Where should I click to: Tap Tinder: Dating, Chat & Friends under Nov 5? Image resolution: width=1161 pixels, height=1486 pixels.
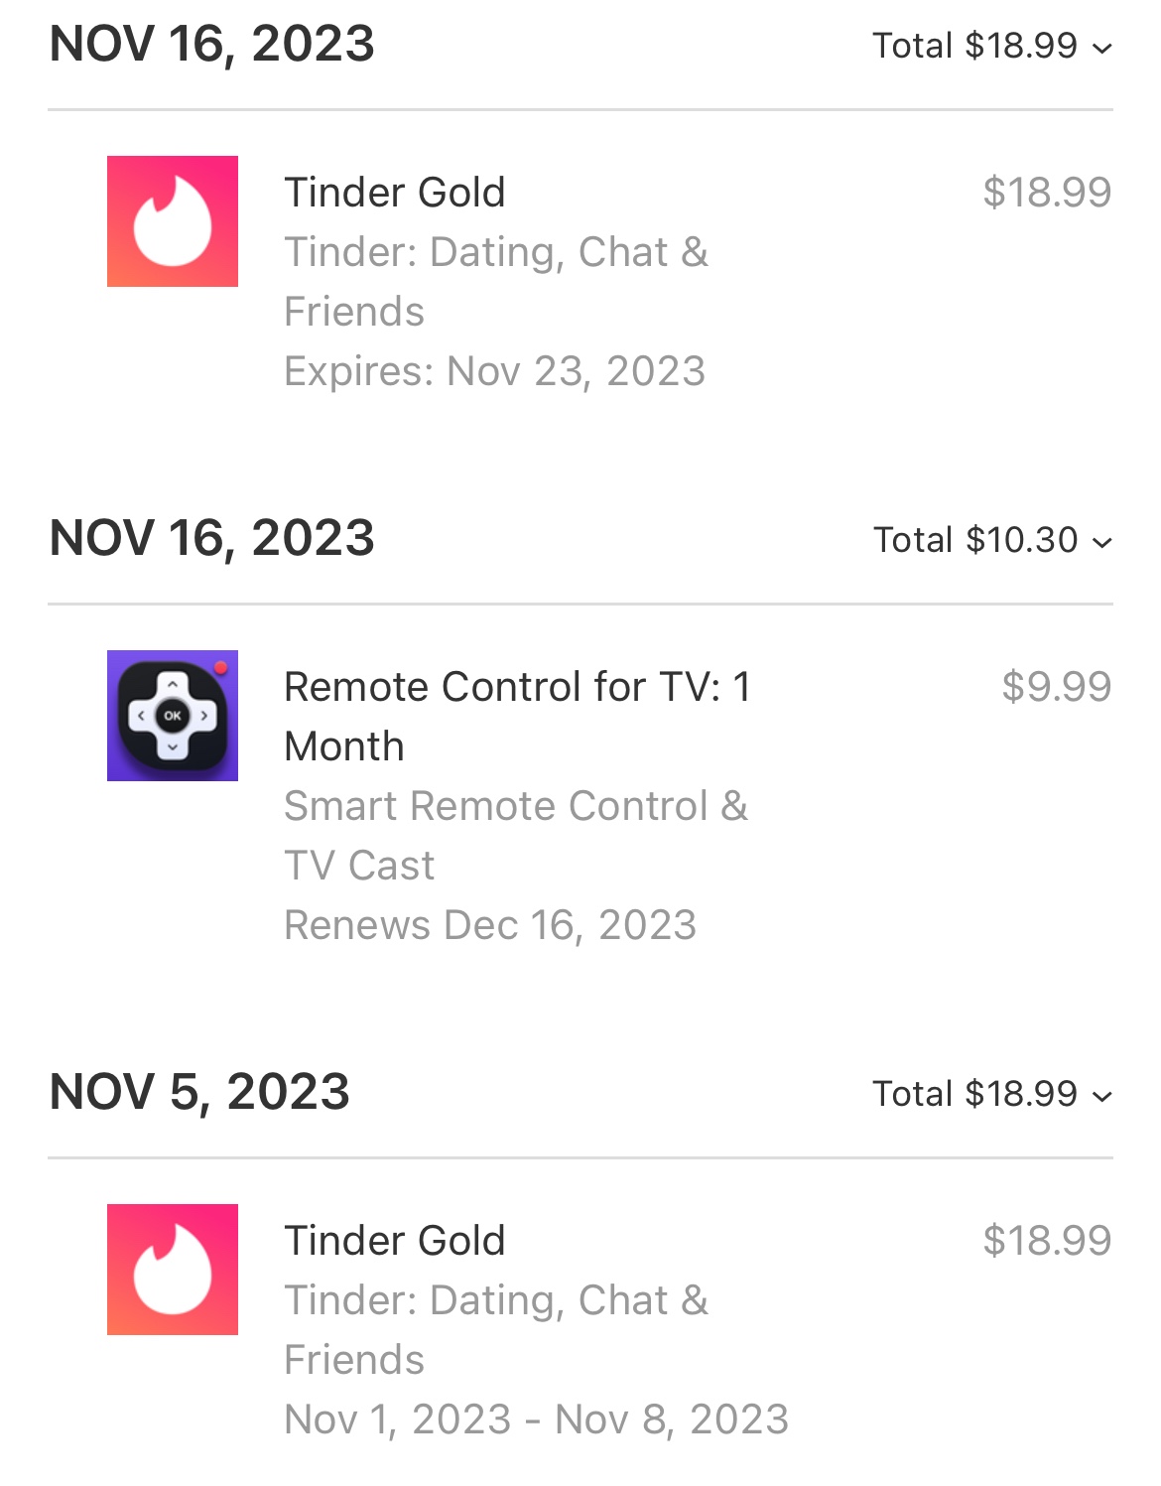click(x=495, y=1329)
